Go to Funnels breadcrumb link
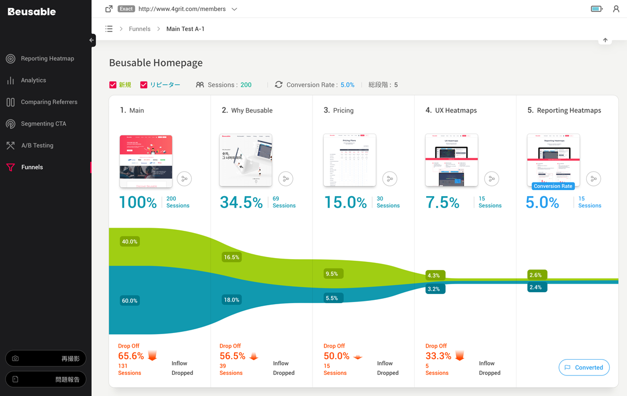The width and height of the screenshot is (627, 396). click(x=139, y=29)
